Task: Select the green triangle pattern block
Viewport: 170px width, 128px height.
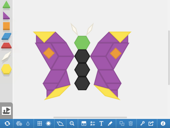Action: (6, 4)
